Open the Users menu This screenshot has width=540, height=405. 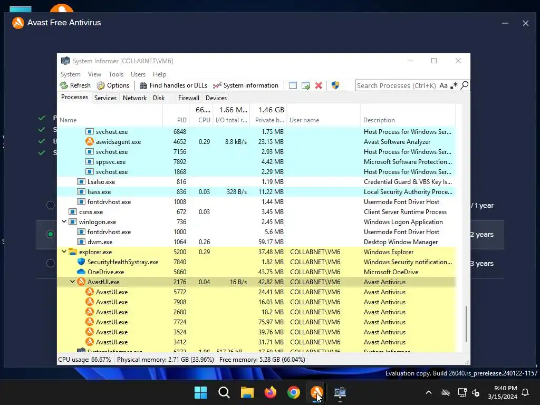pos(138,74)
